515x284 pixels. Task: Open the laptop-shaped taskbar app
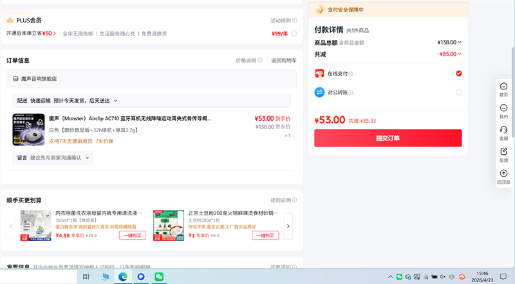coord(105,277)
